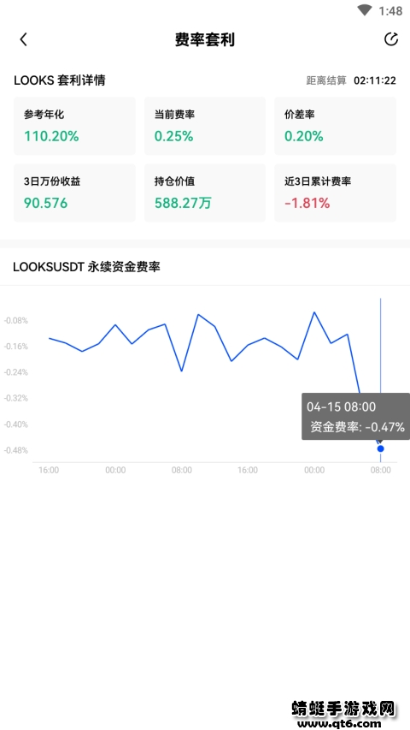Tap the LOOKS 套利详情 heading
The height and width of the screenshot is (730, 410).
[x=60, y=80]
